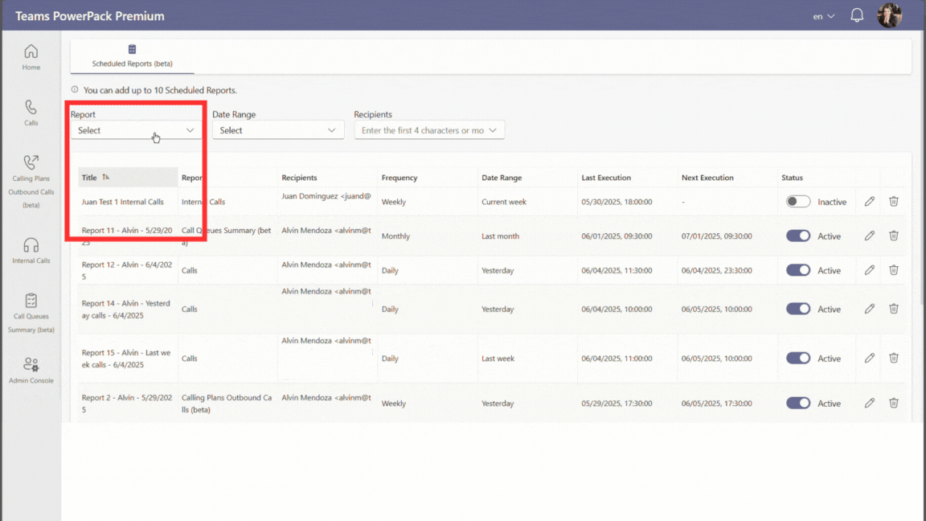Open the Report Select dropdown
This screenshot has width=926, height=521.
coord(136,130)
